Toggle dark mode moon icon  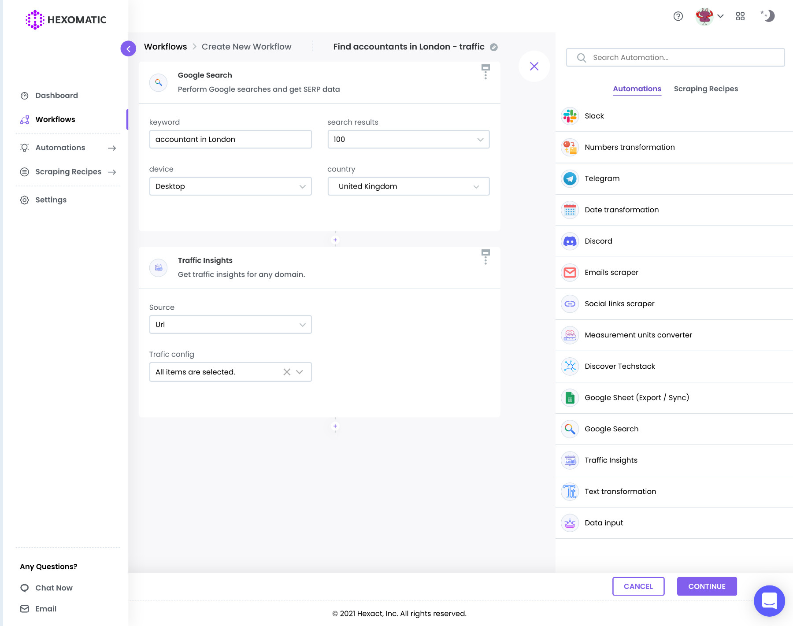pyautogui.click(x=768, y=16)
